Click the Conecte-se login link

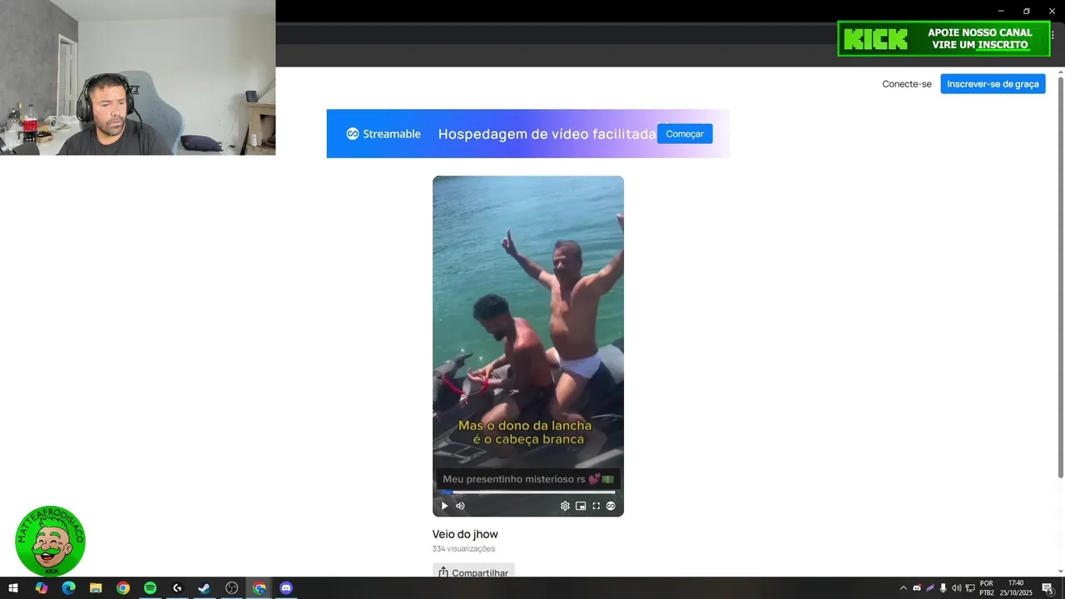pyautogui.click(x=907, y=84)
